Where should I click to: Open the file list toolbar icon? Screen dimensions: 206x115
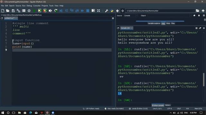pyautogui.click(x=23, y=11)
